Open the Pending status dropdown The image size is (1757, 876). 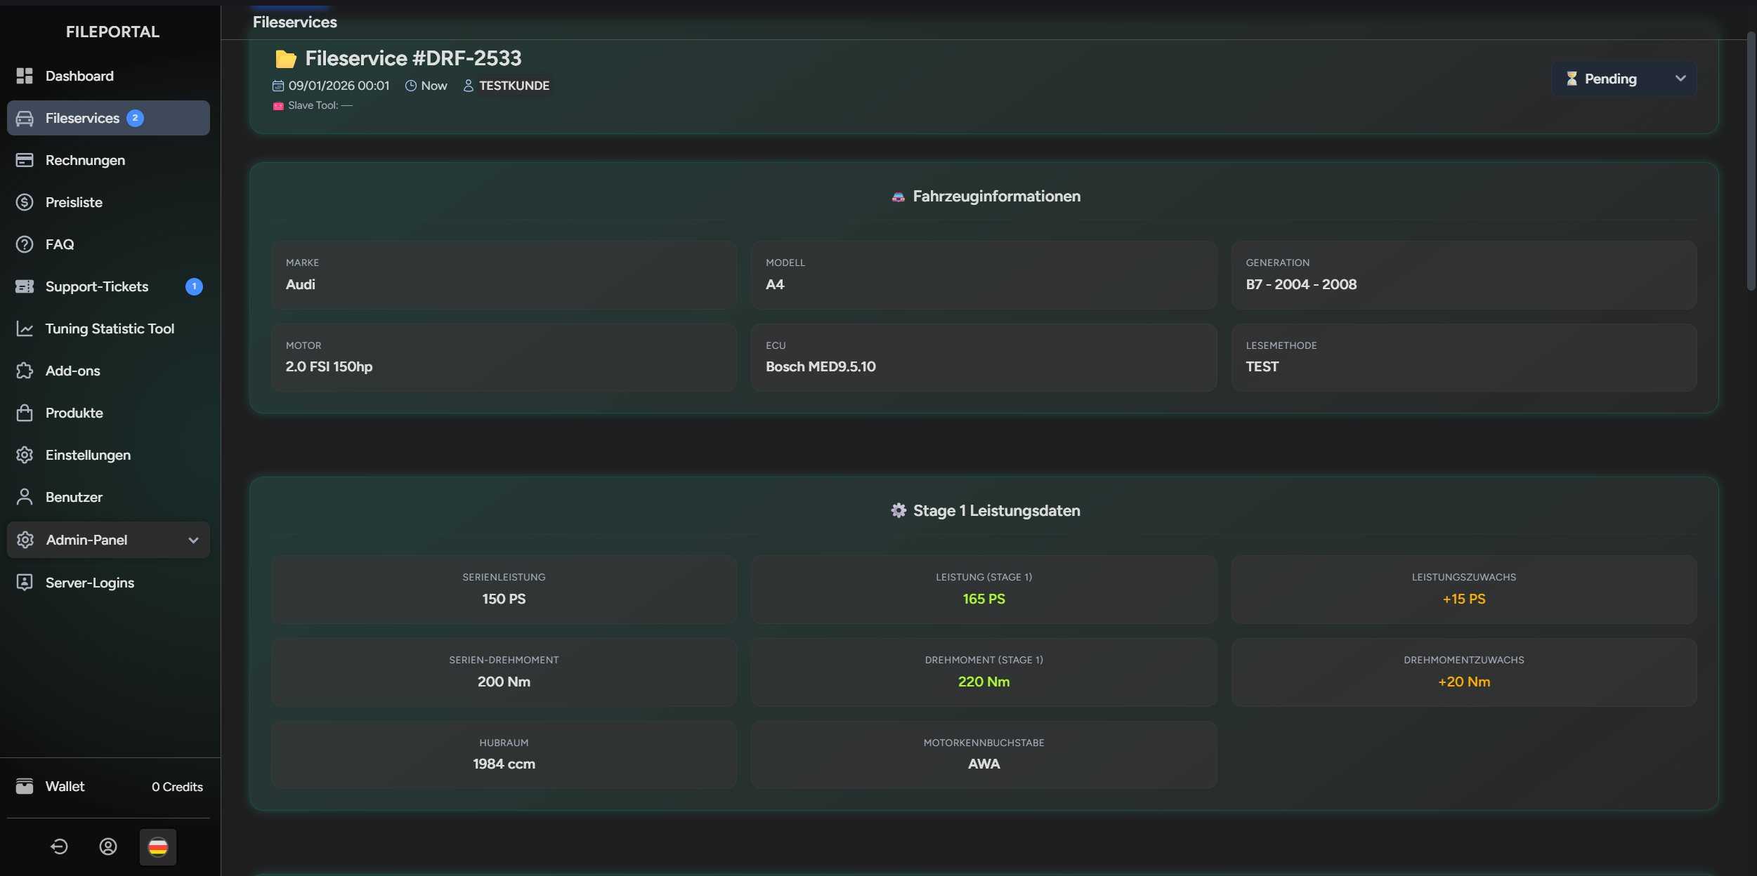[1621, 79]
